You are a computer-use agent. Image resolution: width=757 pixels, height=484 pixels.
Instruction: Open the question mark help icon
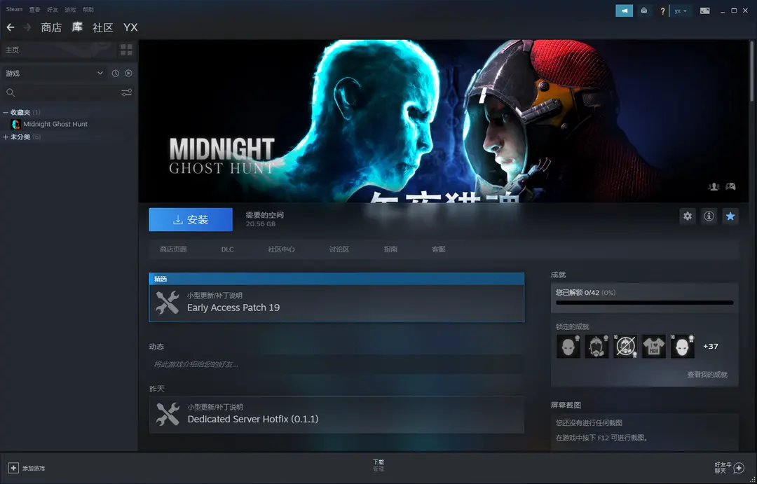[662, 11]
